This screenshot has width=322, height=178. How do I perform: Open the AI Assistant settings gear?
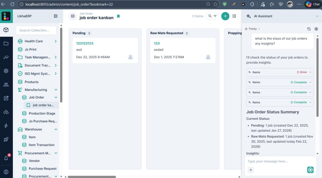(316, 29)
